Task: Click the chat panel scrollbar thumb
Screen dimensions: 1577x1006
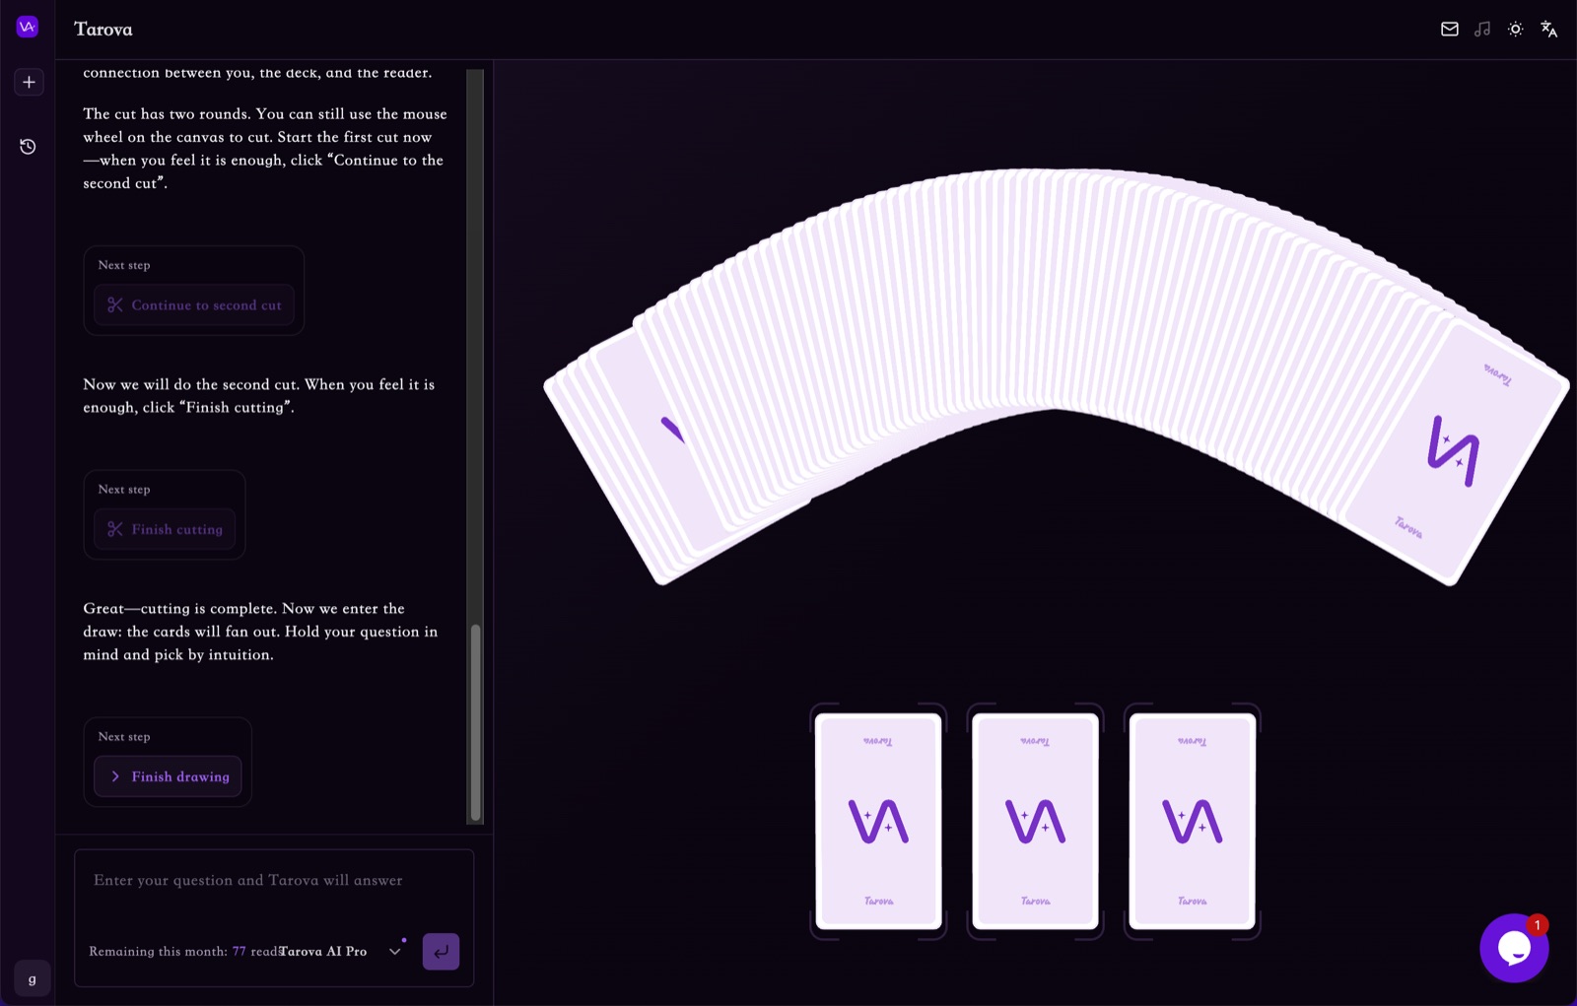Action: coord(476,722)
